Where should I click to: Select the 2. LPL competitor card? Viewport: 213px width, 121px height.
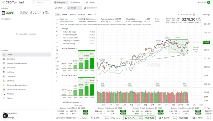[106, 118]
